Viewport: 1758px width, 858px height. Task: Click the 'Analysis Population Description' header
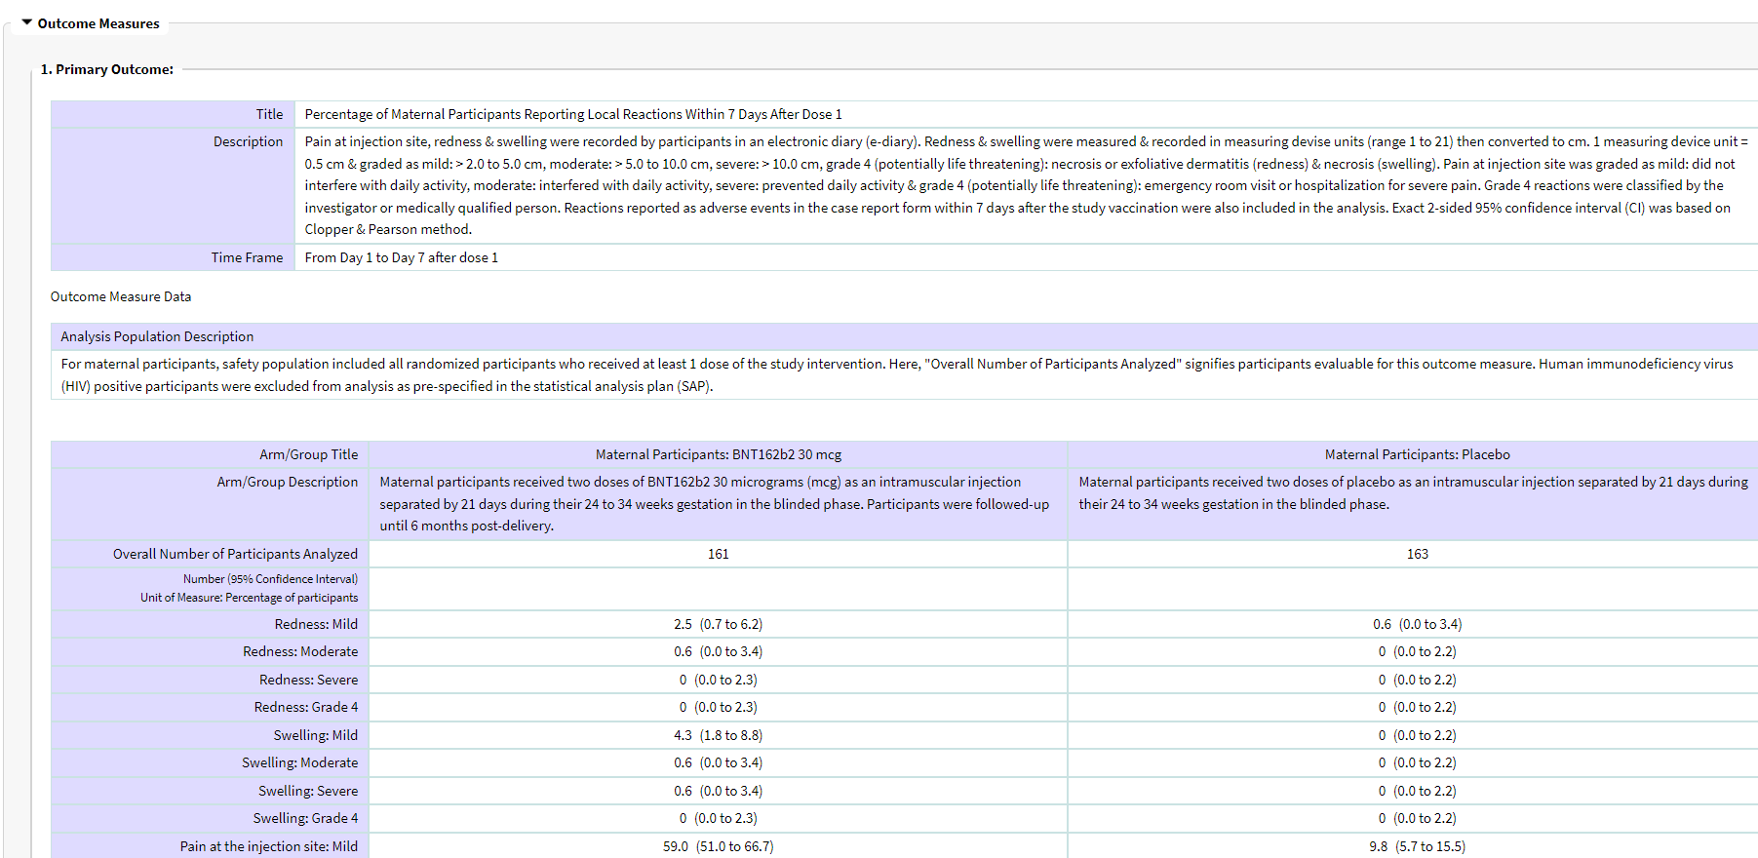157,336
